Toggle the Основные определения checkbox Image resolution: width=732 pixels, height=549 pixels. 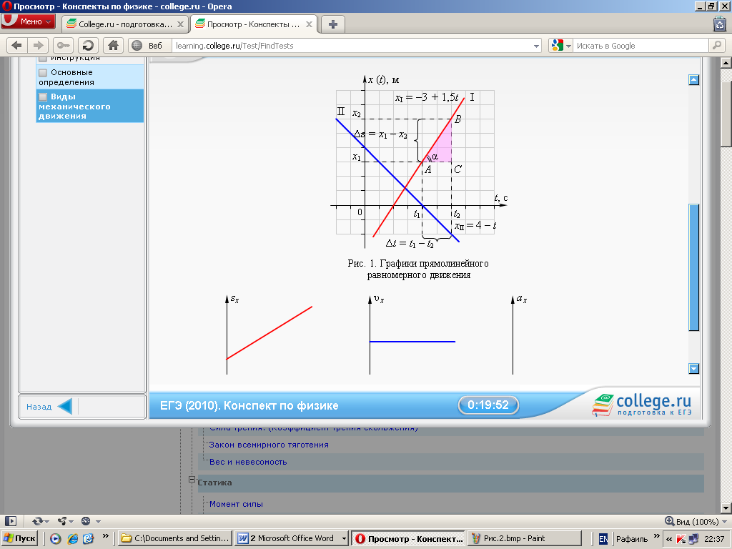[x=43, y=72]
